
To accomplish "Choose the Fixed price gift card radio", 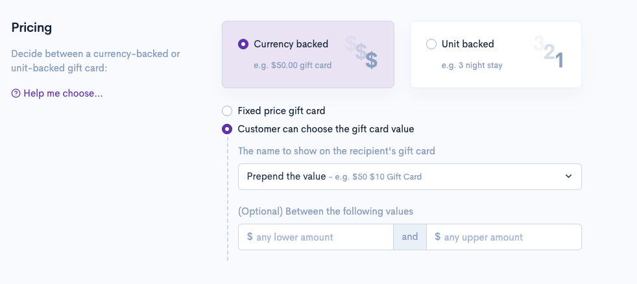I will tap(227, 111).
